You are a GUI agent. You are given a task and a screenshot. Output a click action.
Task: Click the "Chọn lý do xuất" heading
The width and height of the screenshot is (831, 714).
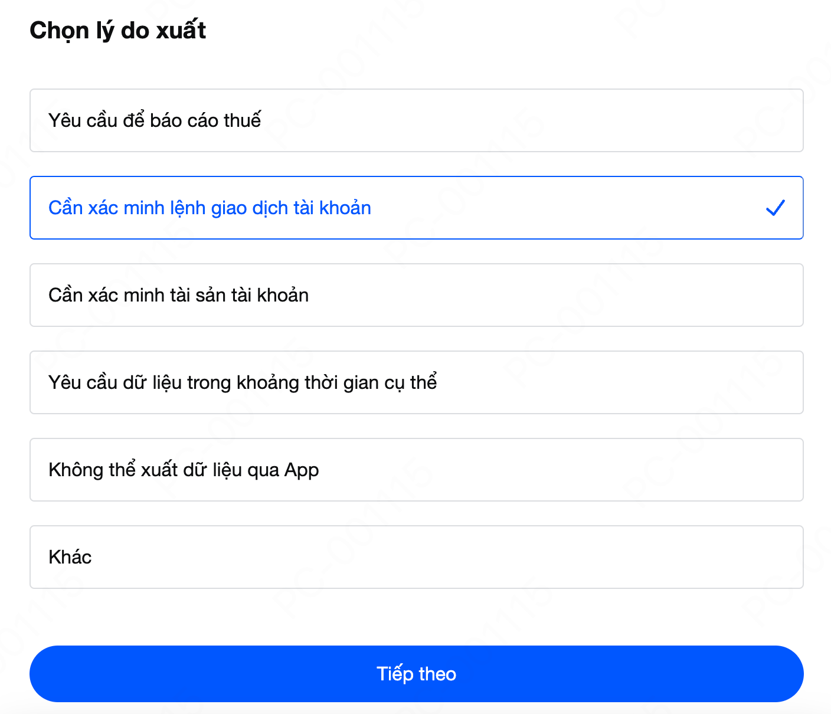tap(117, 31)
